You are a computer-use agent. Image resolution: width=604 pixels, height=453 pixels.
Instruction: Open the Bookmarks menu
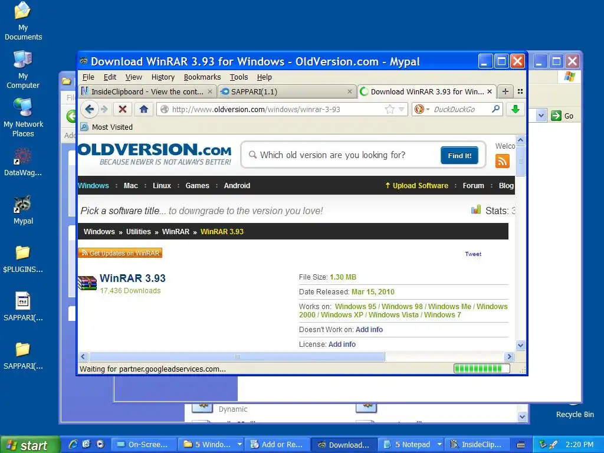(202, 77)
